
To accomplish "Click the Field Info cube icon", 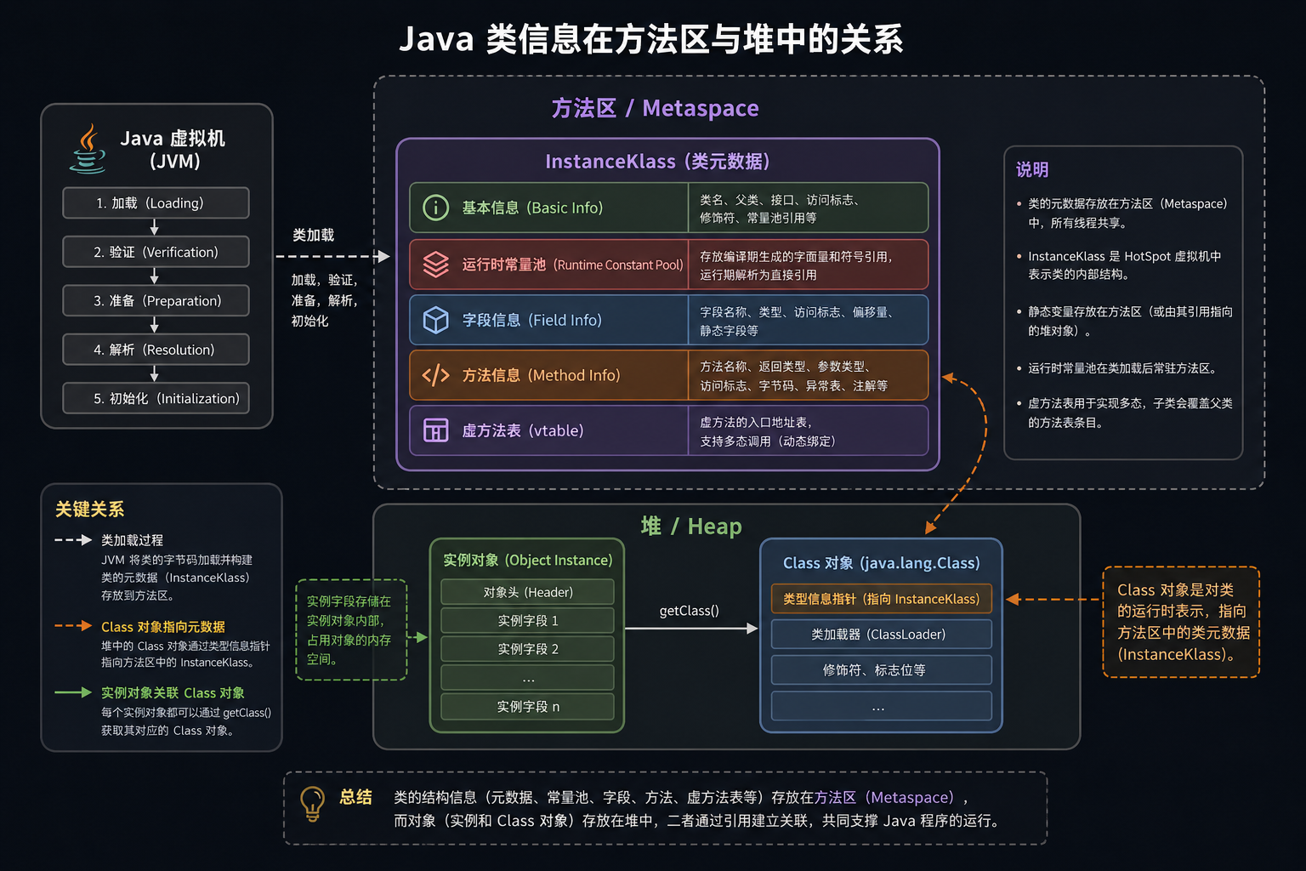I will coord(436,320).
